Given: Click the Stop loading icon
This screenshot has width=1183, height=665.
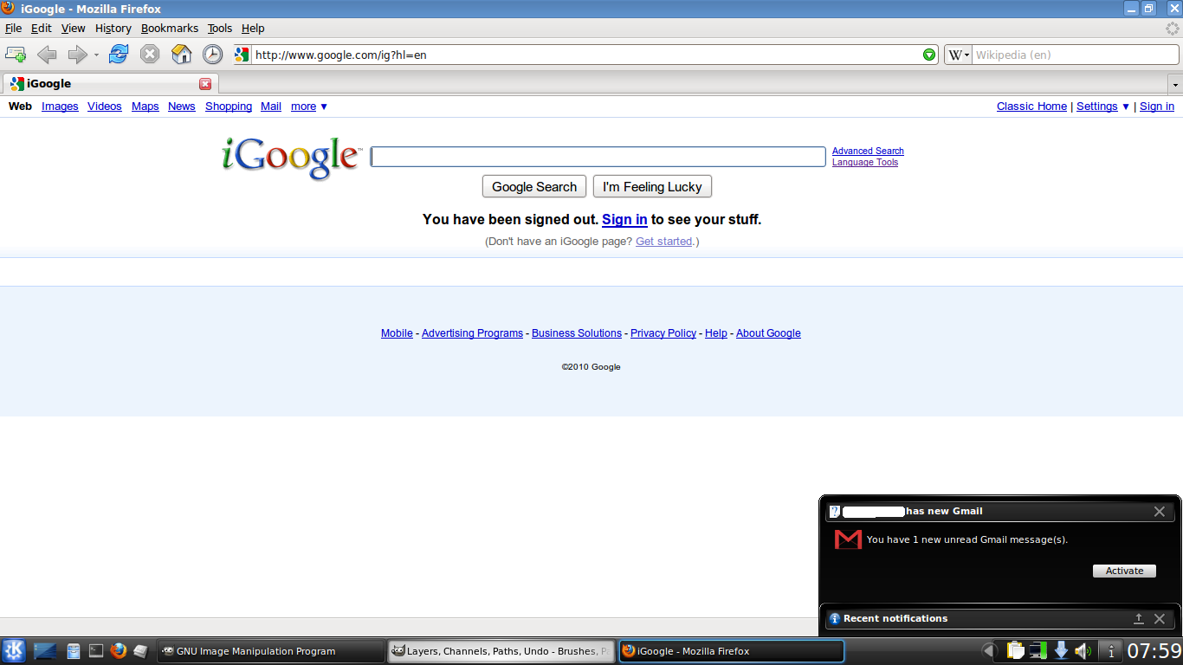Looking at the screenshot, I should click(150, 55).
